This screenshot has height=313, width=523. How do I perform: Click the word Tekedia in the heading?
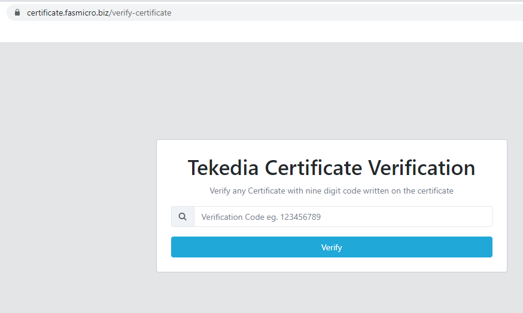tap(223, 168)
